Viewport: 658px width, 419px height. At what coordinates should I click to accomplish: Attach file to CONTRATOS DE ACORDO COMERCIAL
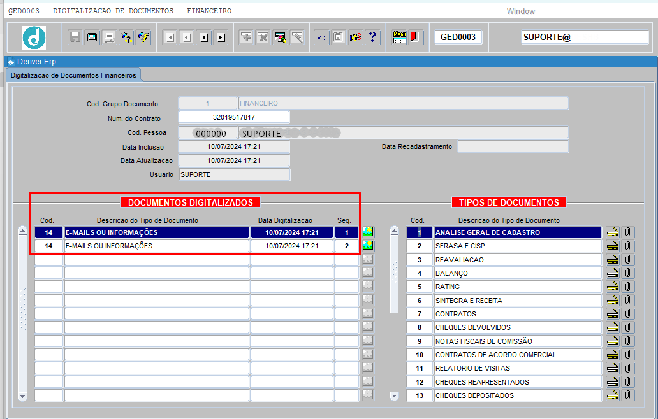pyautogui.click(x=628, y=355)
